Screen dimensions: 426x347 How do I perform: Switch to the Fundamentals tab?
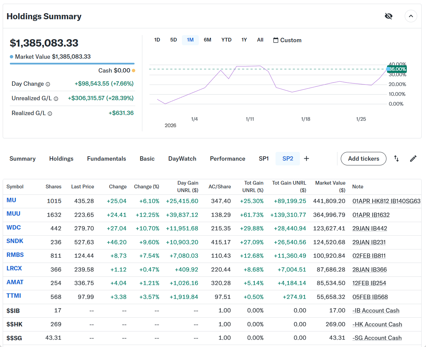[x=106, y=159]
